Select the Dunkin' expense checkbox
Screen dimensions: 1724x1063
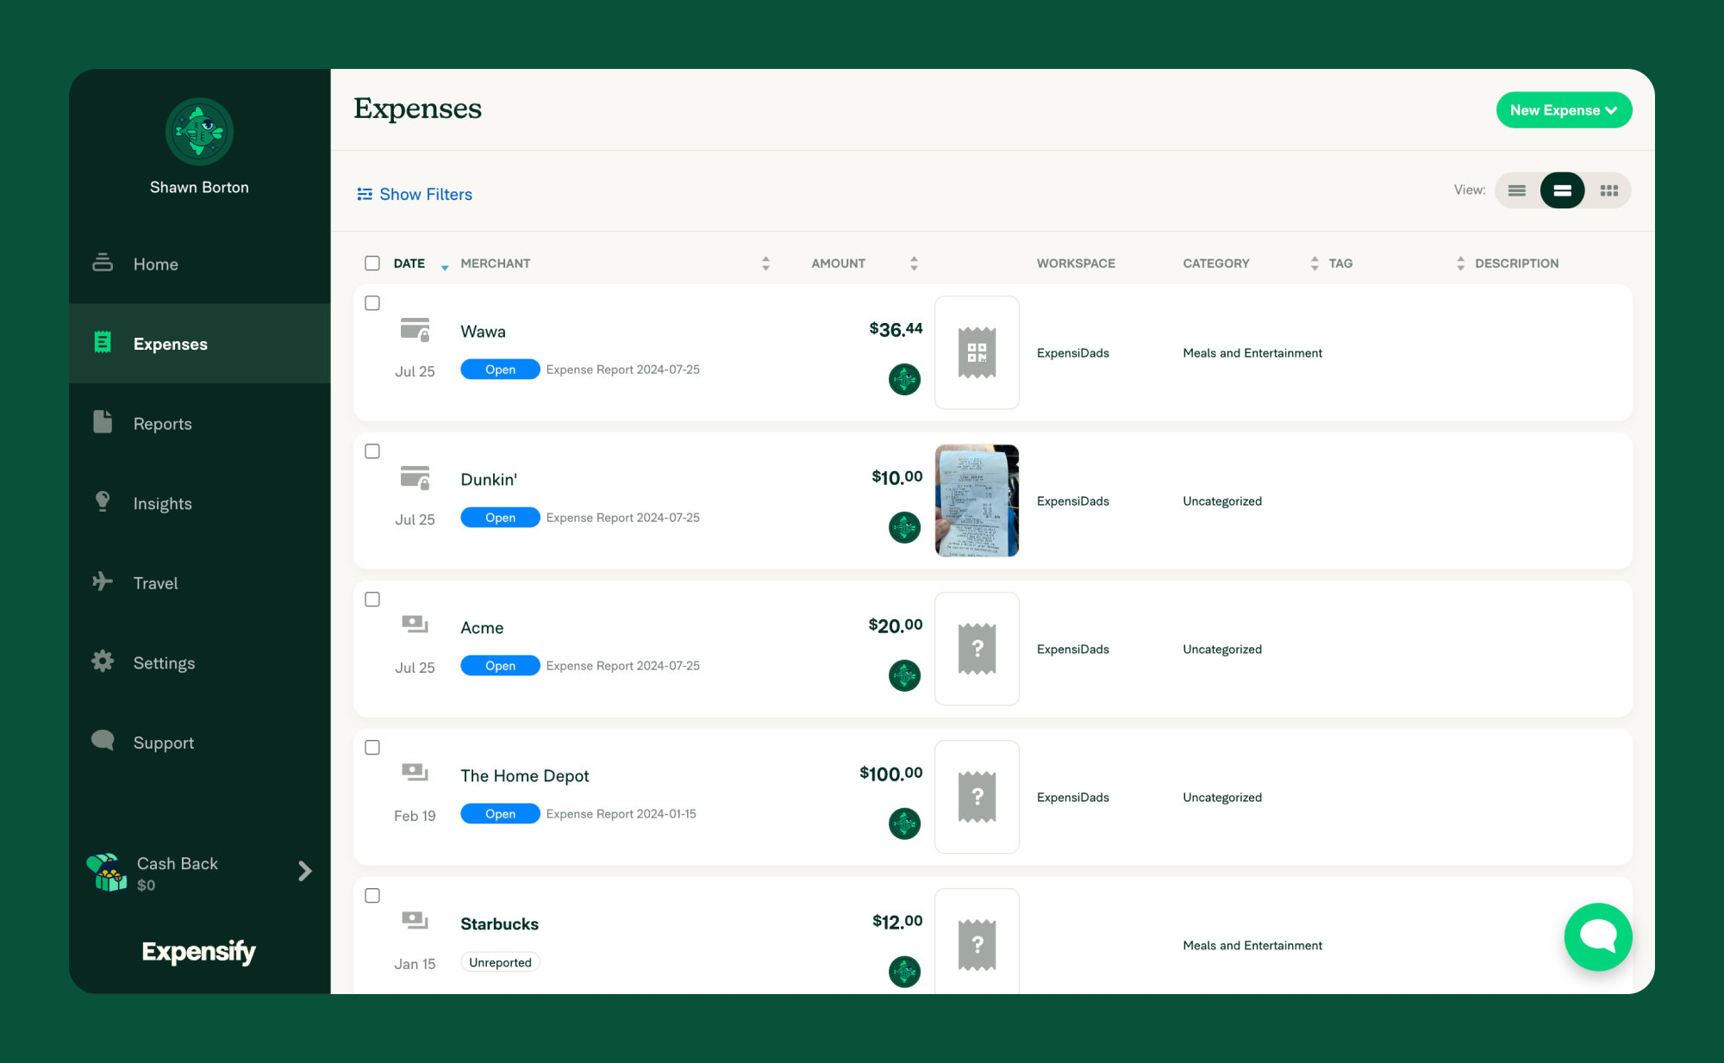(x=372, y=451)
